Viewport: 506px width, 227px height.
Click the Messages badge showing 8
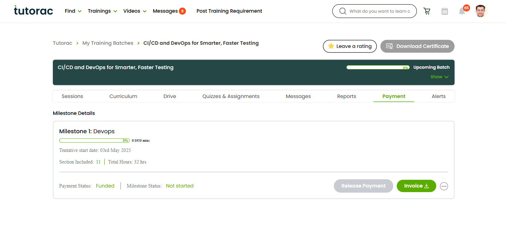pyautogui.click(x=182, y=11)
